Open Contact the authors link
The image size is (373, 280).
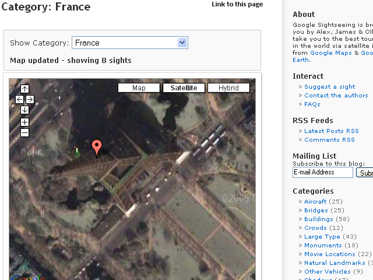336,96
